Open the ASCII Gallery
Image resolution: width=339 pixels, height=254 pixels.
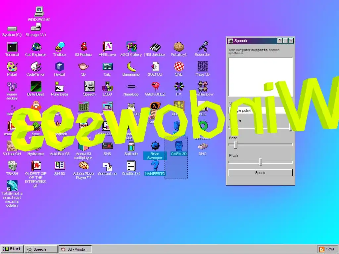pyautogui.click(x=131, y=49)
